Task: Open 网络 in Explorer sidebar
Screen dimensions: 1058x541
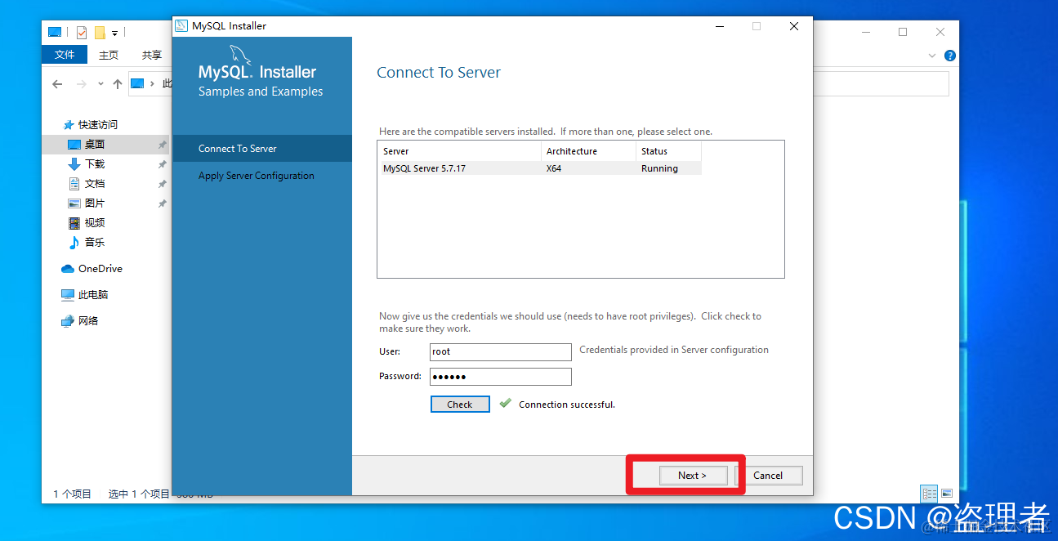Action: [x=80, y=321]
